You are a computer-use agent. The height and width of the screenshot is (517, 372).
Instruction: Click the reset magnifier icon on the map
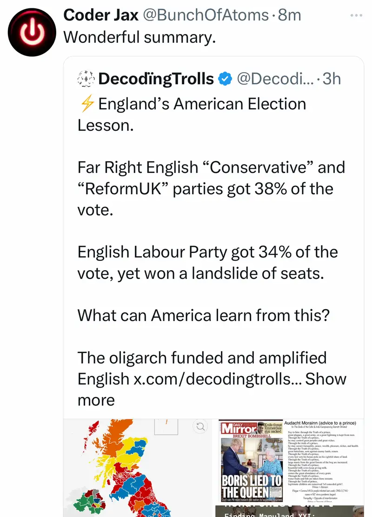pos(200,426)
